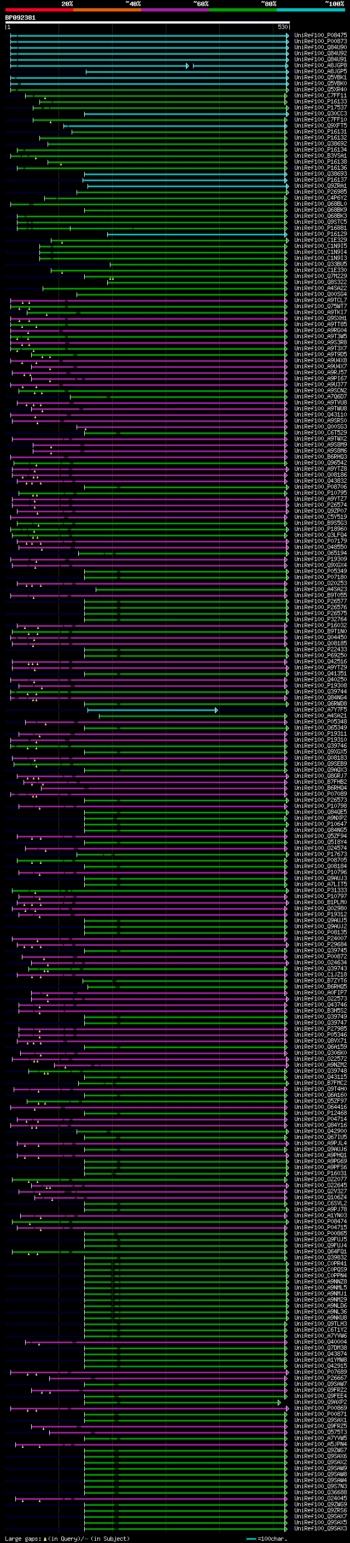
Task: Select the UniRef100_P12468 label
Action: tap(320, 1113)
